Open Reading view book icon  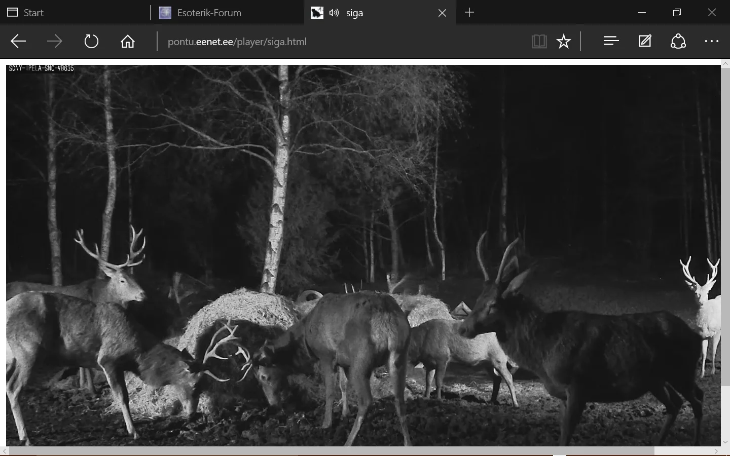[x=539, y=42]
